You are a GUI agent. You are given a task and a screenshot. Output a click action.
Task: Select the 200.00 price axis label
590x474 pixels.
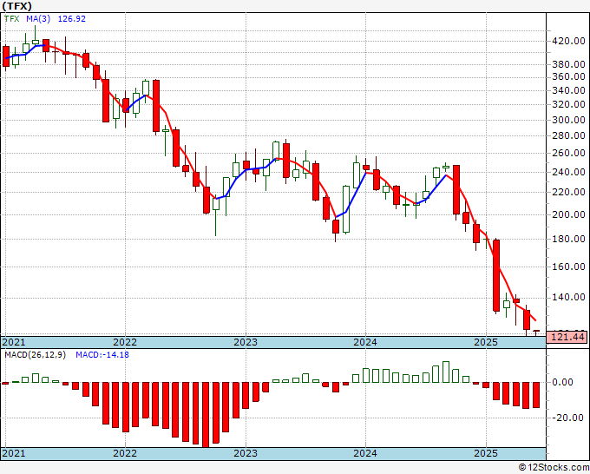[x=568, y=215]
